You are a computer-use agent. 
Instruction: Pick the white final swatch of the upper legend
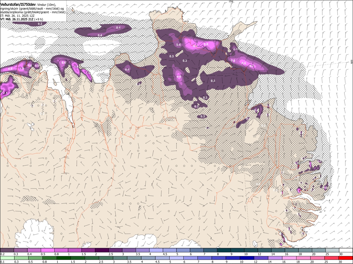pos(346,250)
